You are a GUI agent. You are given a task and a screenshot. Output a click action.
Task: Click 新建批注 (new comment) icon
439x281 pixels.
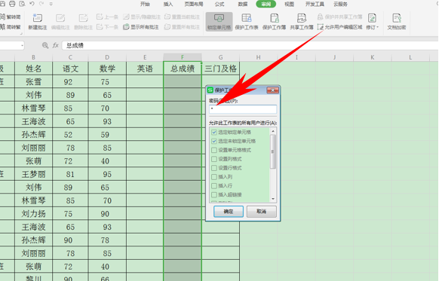tap(37, 21)
